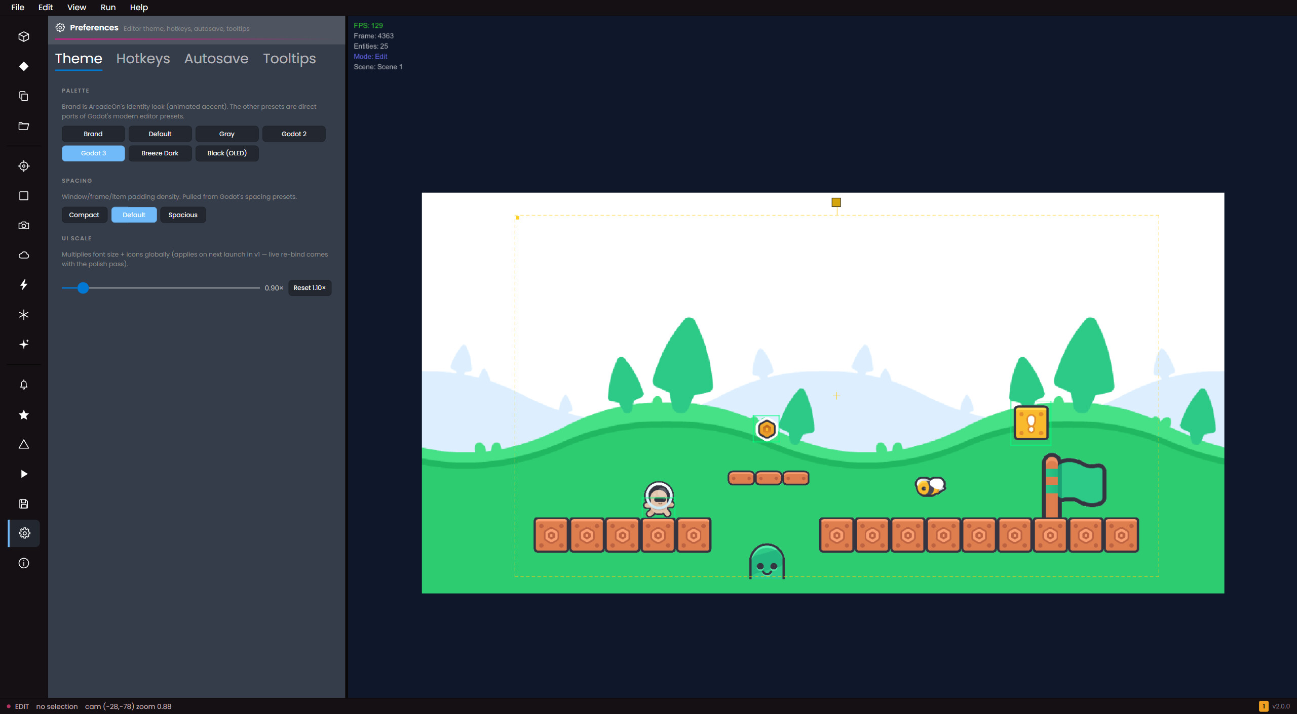Select the green goal flag in scene
This screenshot has height=714, width=1297.
point(1074,485)
